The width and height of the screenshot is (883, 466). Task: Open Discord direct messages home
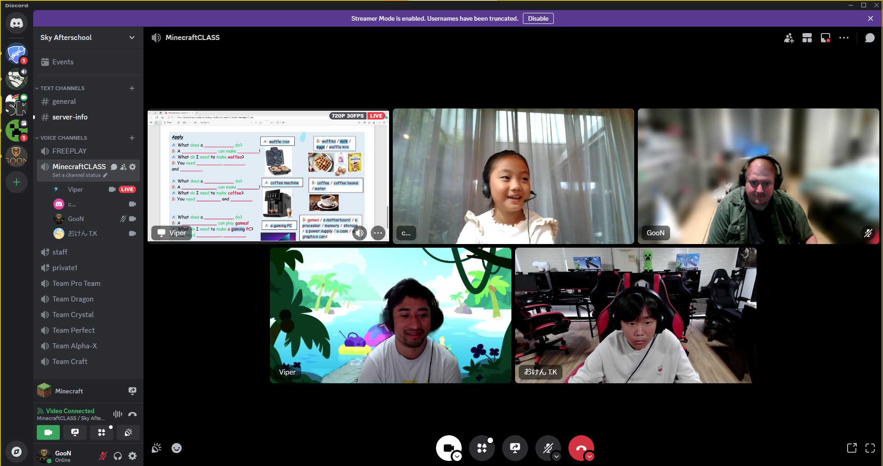[x=17, y=23]
